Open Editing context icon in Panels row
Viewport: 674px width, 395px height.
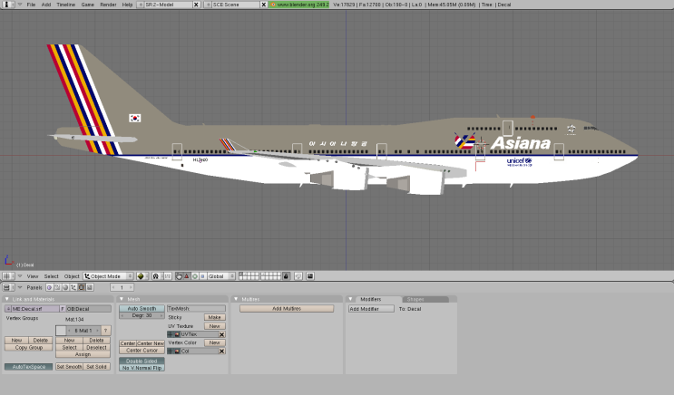(82, 287)
